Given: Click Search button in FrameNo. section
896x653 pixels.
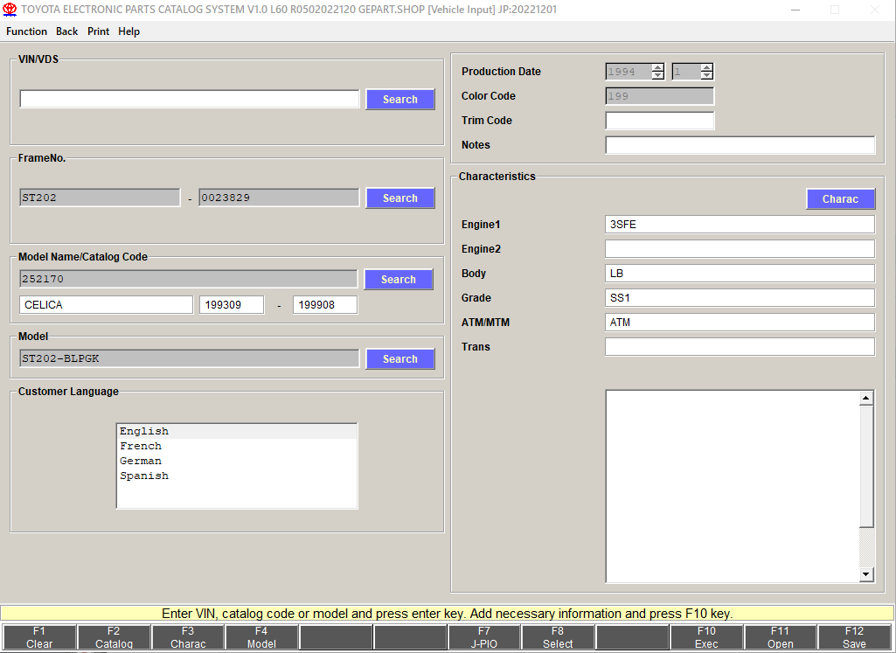Looking at the screenshot, I should 400,198.
